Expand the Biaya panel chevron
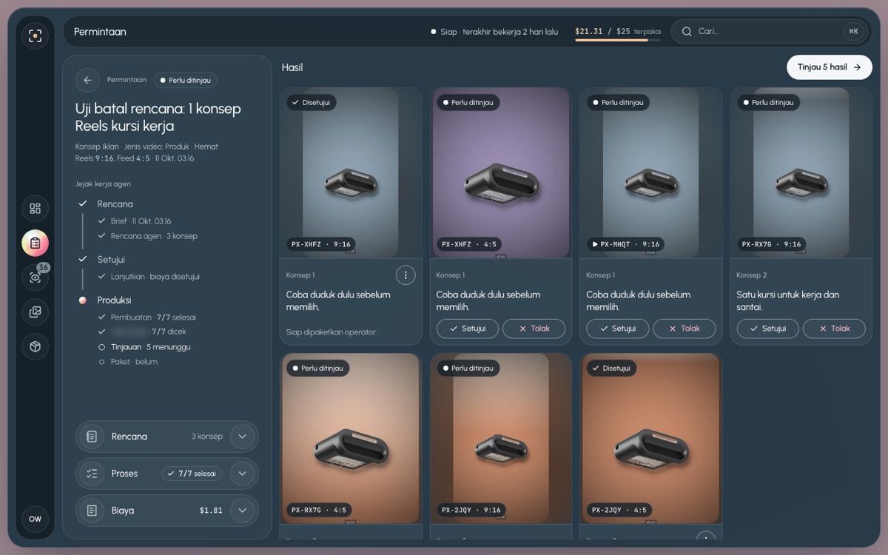 [242, 511]
